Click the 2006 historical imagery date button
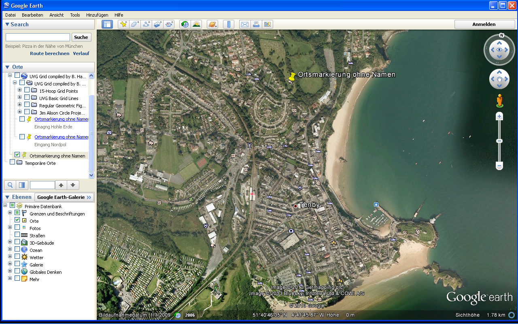The height and width of the screenshot is (324, 518). click(x=190, y=315)
